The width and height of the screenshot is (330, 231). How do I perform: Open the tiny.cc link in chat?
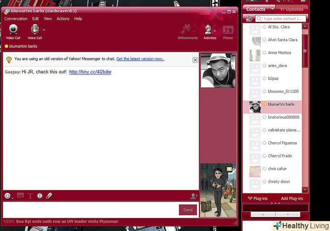point(90,72)
